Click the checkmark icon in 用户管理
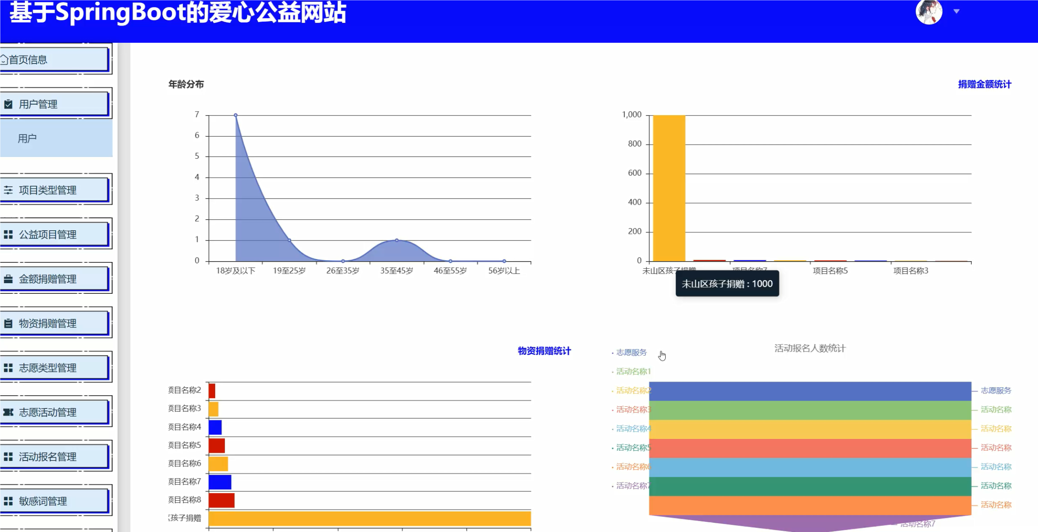 (8, 104)
